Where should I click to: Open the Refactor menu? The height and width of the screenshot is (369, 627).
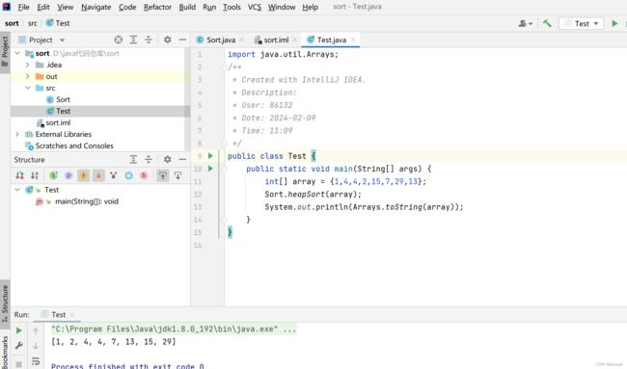tap(157, 7)
